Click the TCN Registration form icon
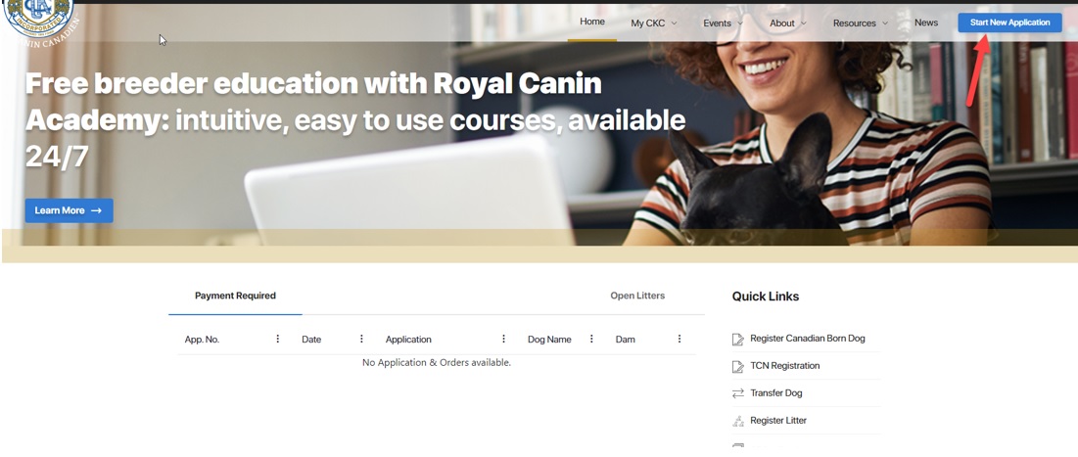This screenshot has width=1078, height=457. pyautogui.click(x=737, y=366)
